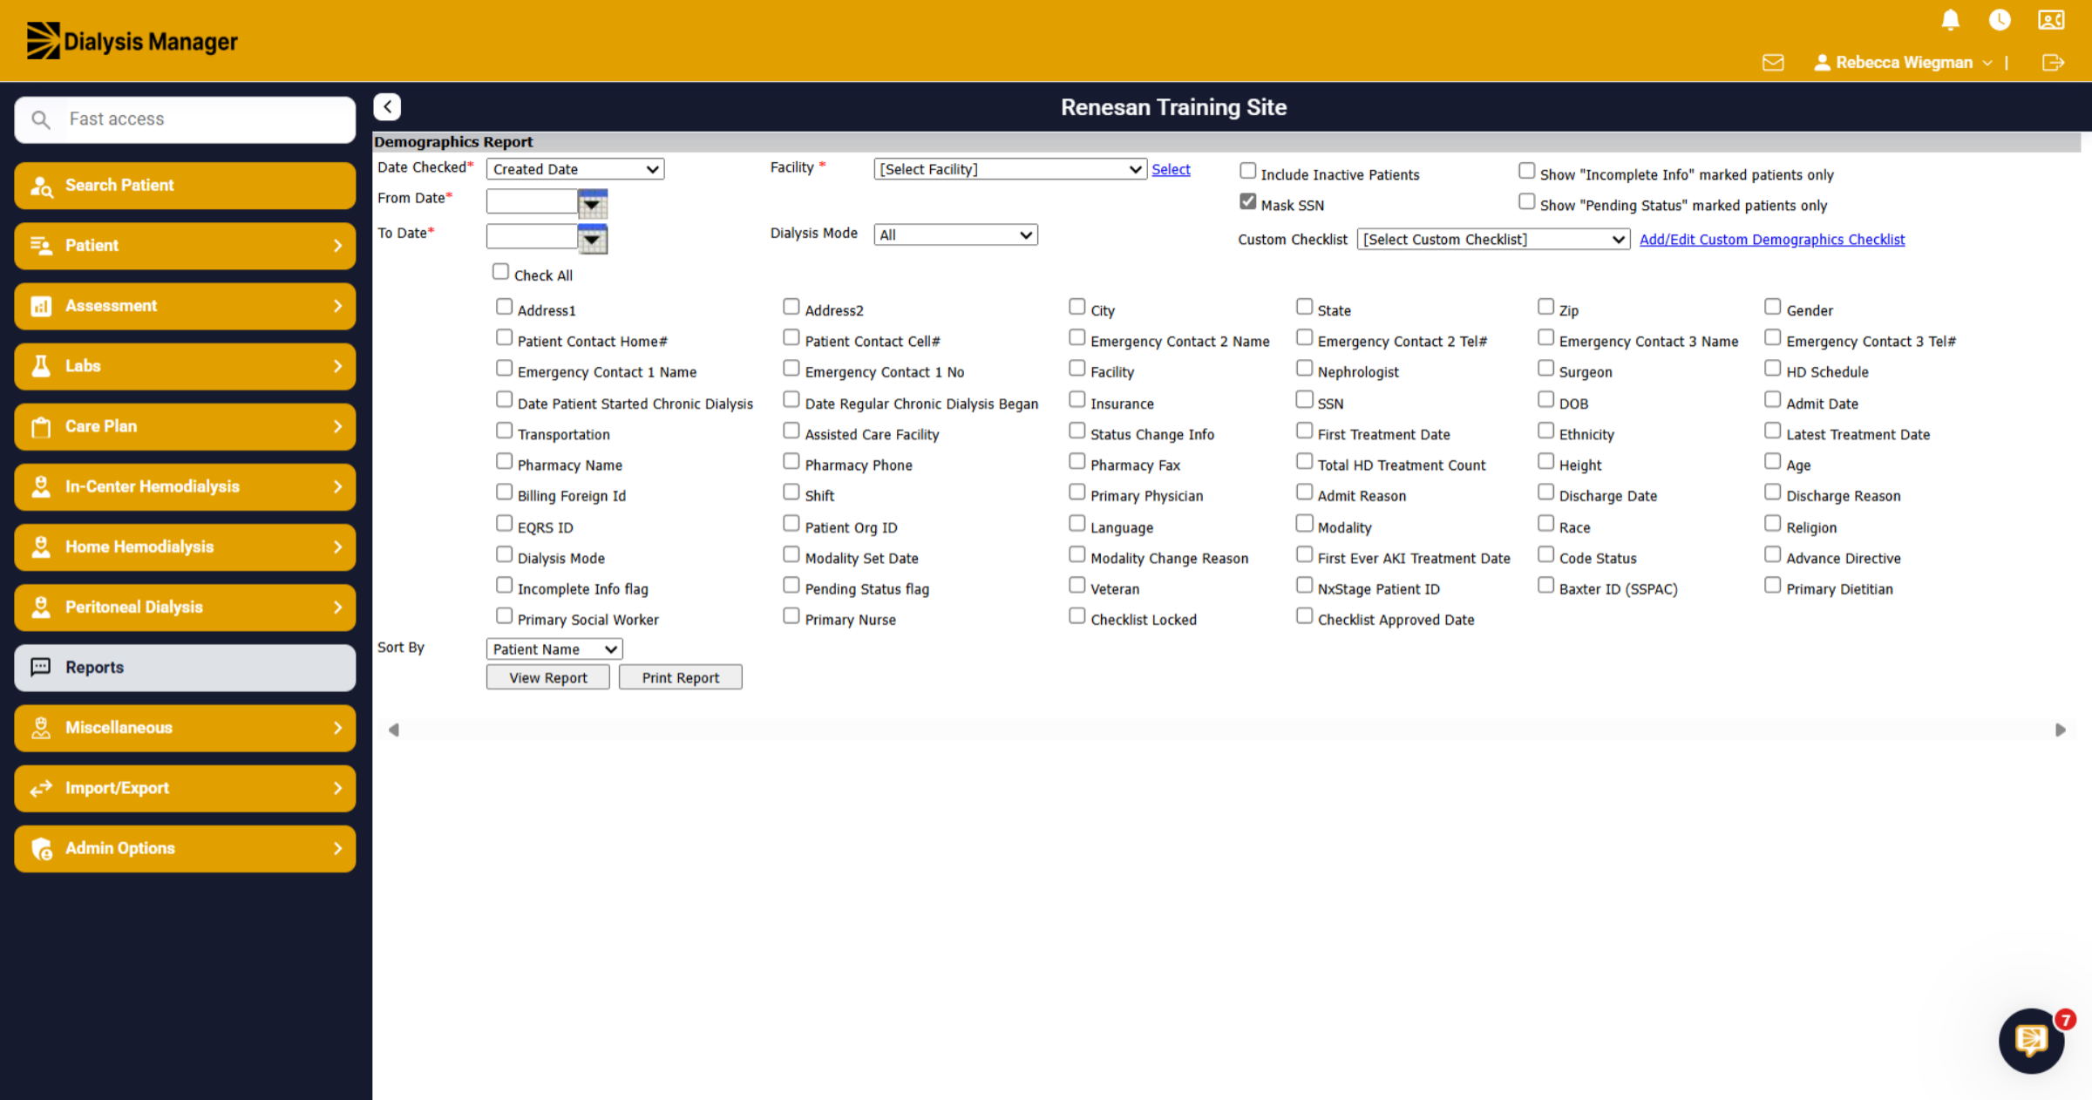This screenshot has height=1100, width=2092.
Task: Expand the In-Center Hemodialysis menu
Action: point(185,487)
